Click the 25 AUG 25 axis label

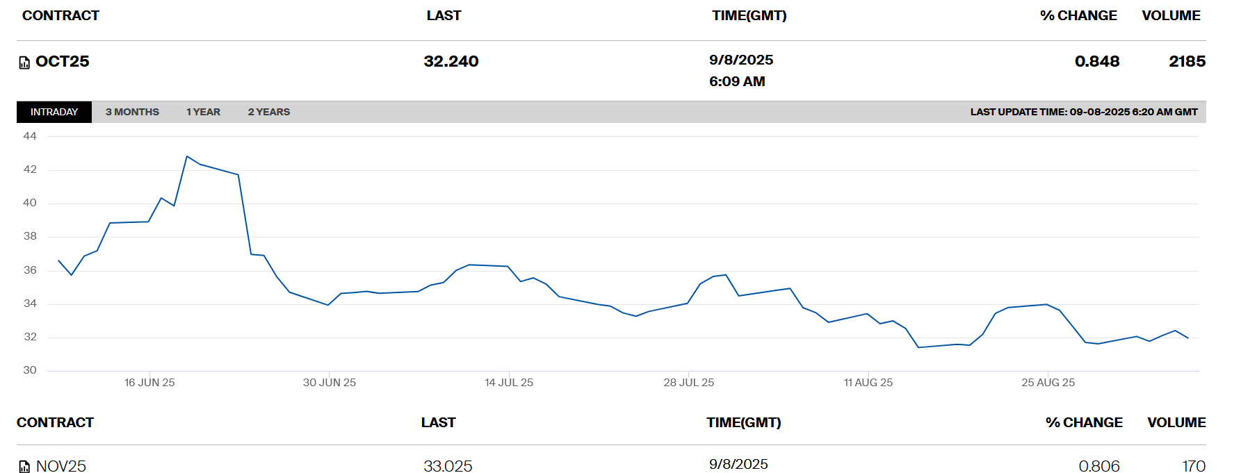(1048, 382)
